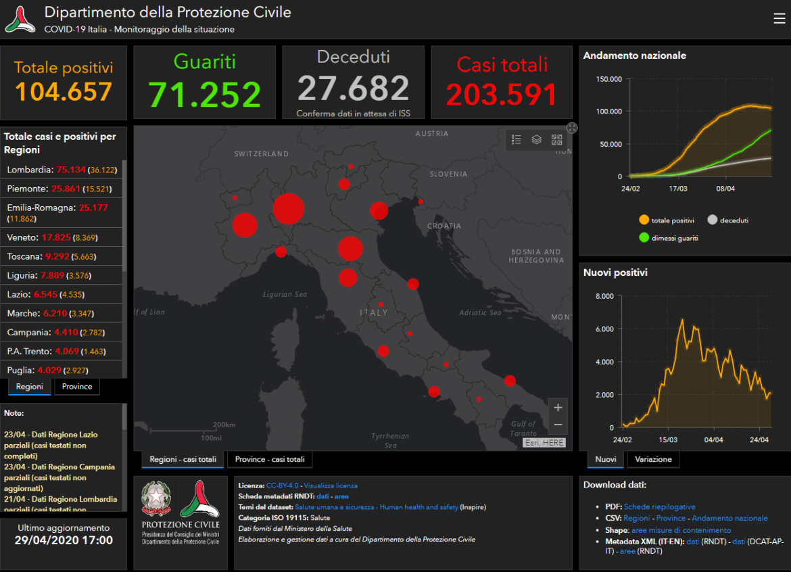
Task: Download the 'Andamento nazionale' CSV
Action: (729, 518)
